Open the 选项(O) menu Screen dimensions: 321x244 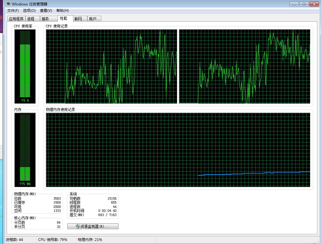pos(29,11)
